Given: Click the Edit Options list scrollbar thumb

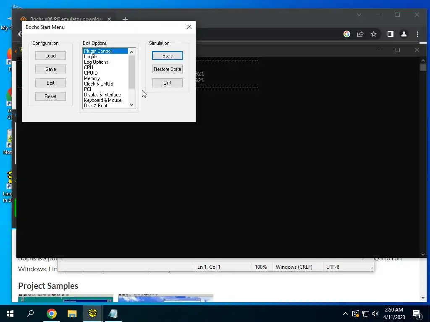Looking at the screenshot, I should pos(131,72).
